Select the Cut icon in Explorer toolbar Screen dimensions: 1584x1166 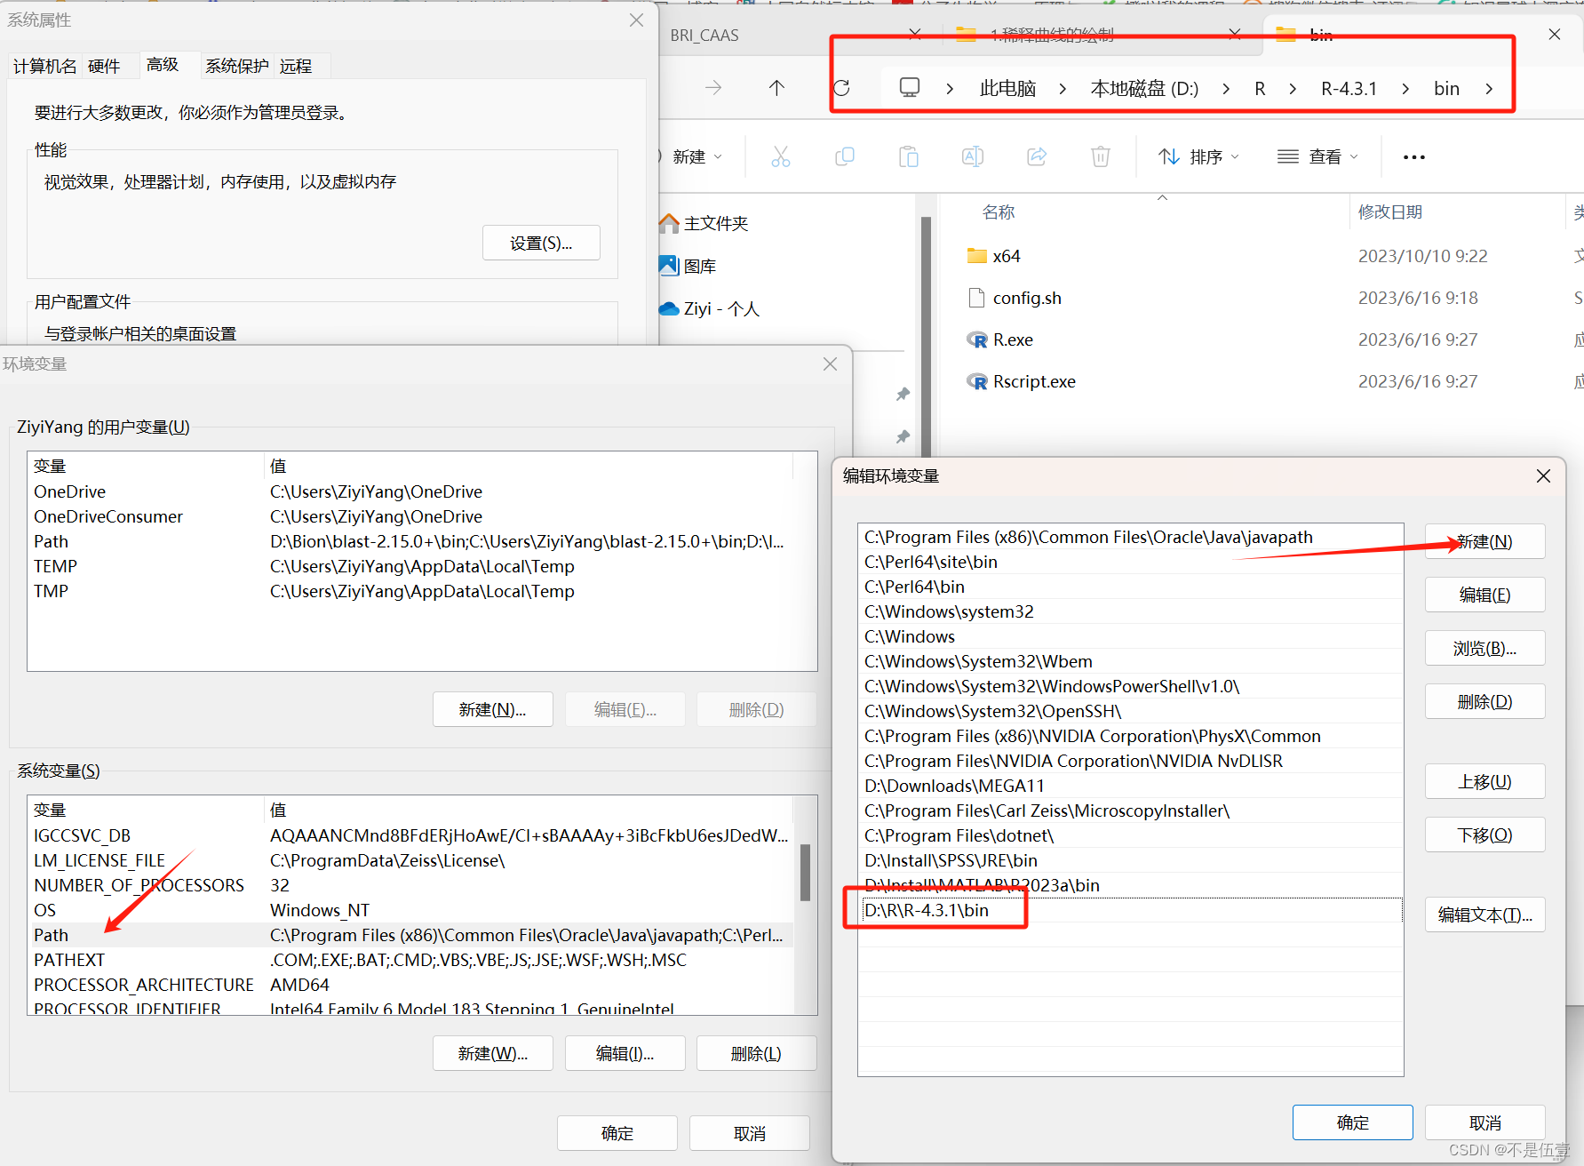781,156
